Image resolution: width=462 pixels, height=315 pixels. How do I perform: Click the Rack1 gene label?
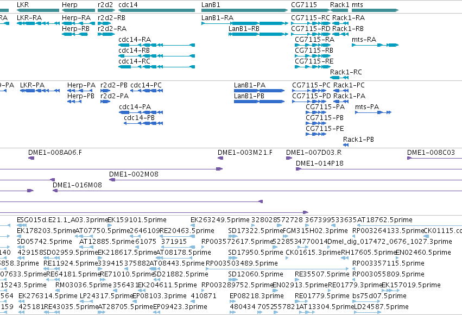pos(339,5)
